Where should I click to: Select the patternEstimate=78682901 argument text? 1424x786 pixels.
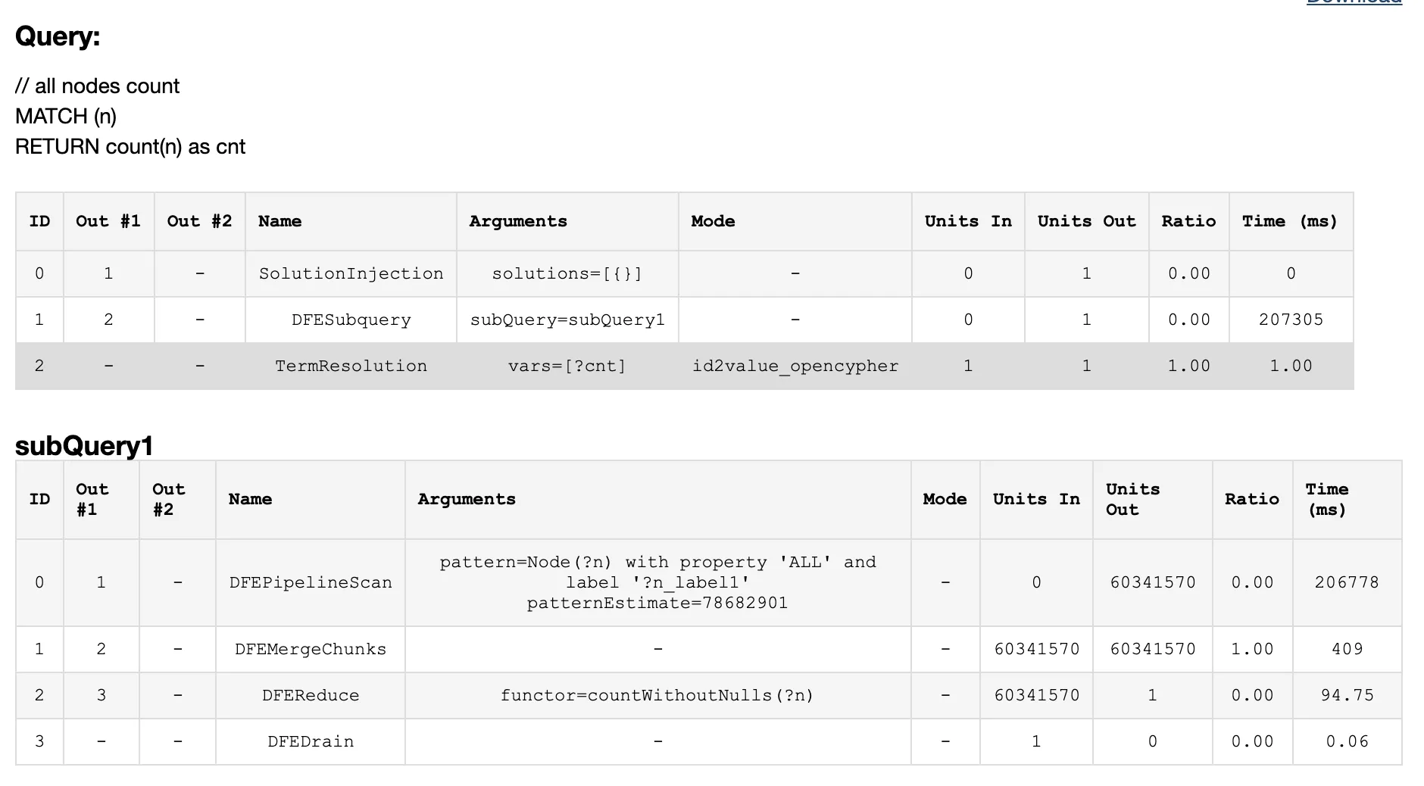click(657, 603)
